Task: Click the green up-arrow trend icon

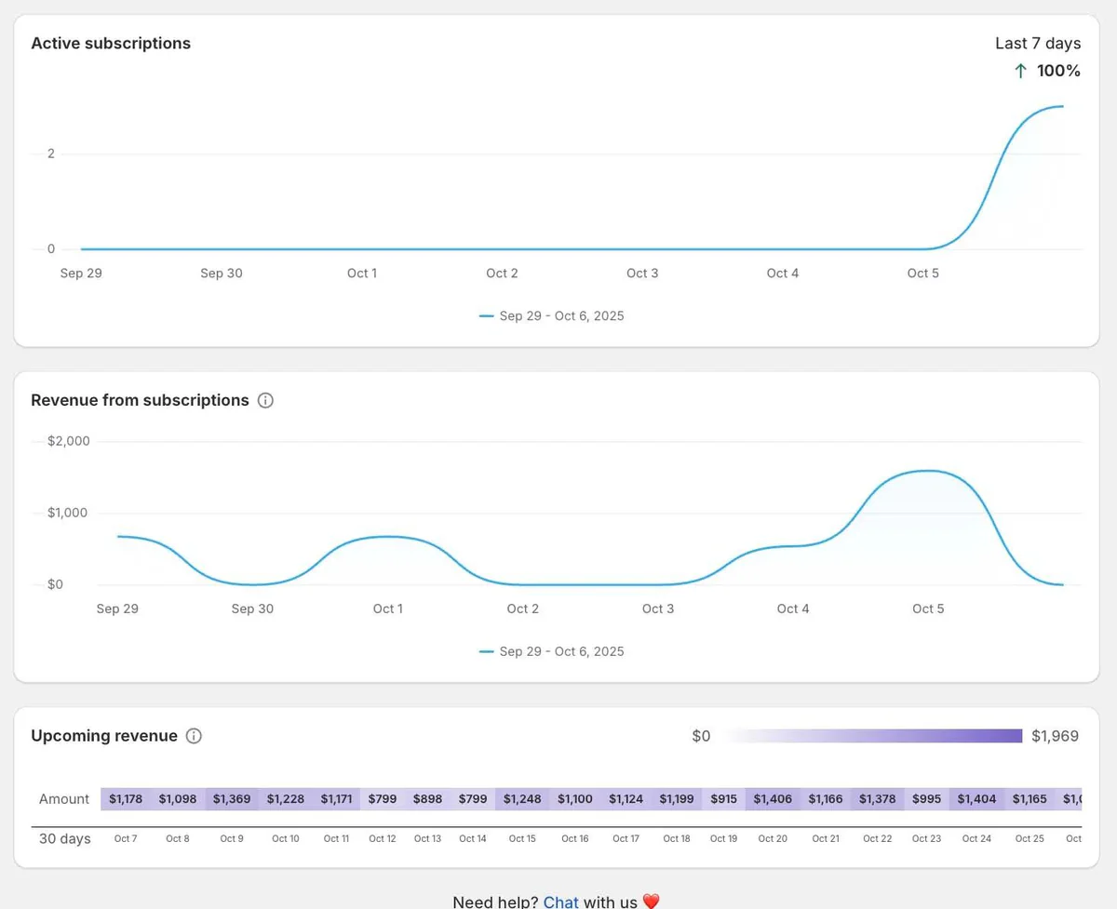Action: pos(1020,71)
